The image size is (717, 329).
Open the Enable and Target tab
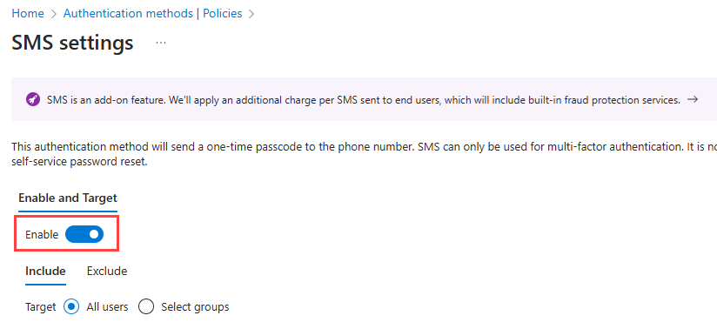[68, 198]
